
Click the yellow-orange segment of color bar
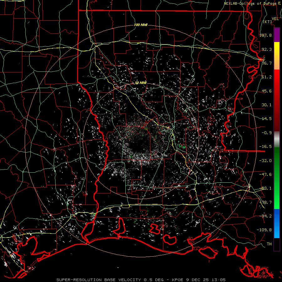pos(277,56)
